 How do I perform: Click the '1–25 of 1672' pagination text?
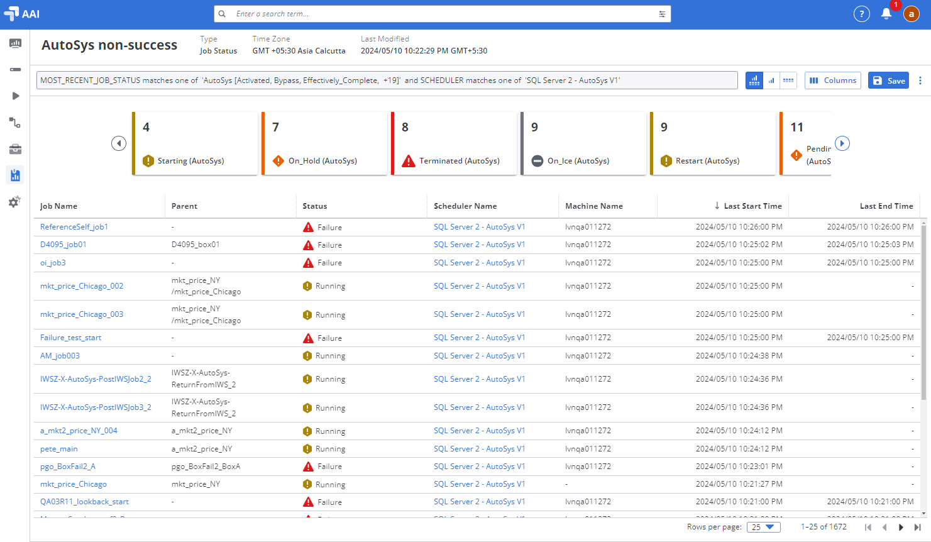[824, 527]
